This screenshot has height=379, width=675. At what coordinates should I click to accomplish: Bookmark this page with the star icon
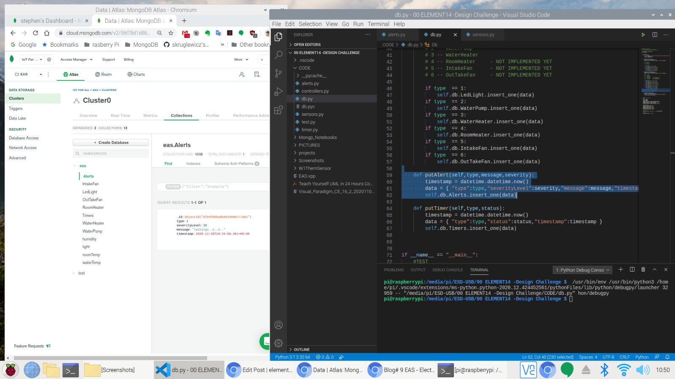tap(171, 33)
